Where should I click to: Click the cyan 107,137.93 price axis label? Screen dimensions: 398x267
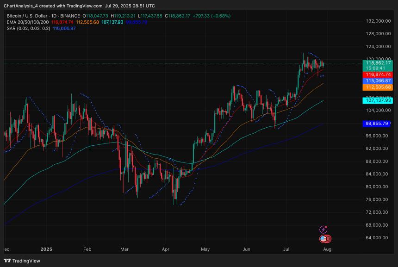point(377,100)
